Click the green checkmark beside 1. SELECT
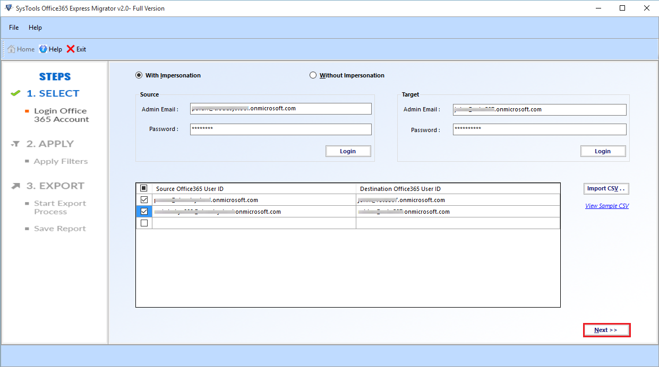 pos(16,93)
